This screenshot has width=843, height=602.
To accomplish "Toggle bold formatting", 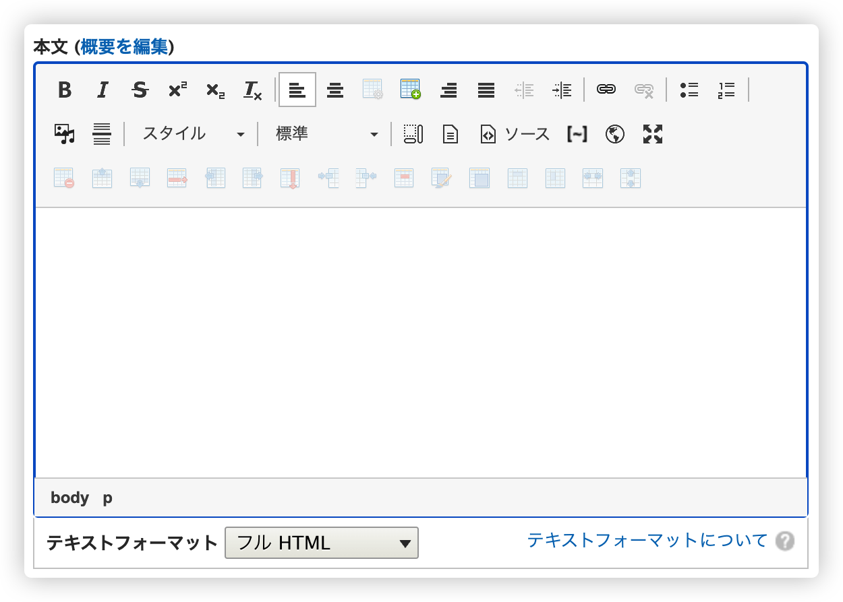I will point(64,90).
